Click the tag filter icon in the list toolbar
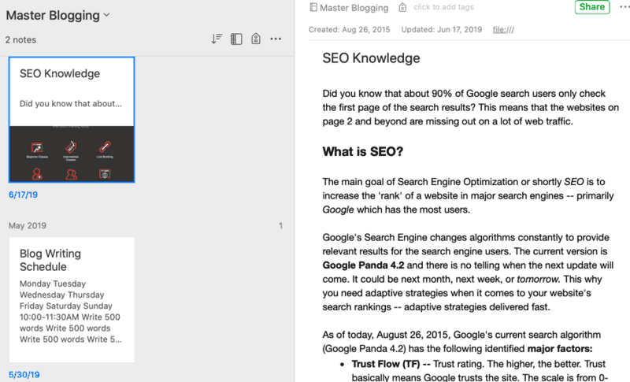Viewport: 630px width, 382px height. (x=255, y=39)
